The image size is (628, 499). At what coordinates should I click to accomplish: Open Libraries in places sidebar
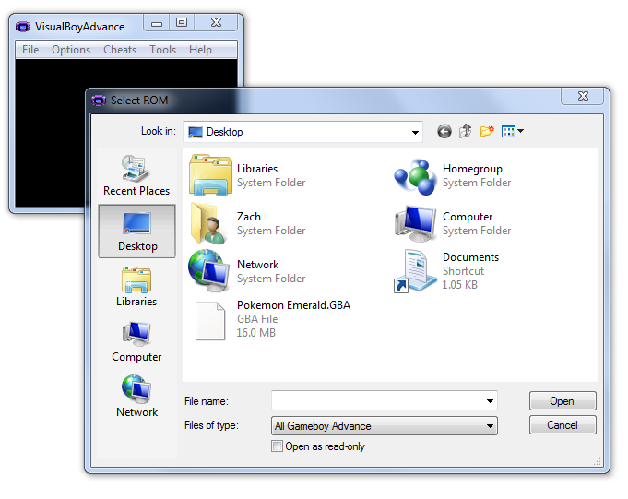point(136,286)
